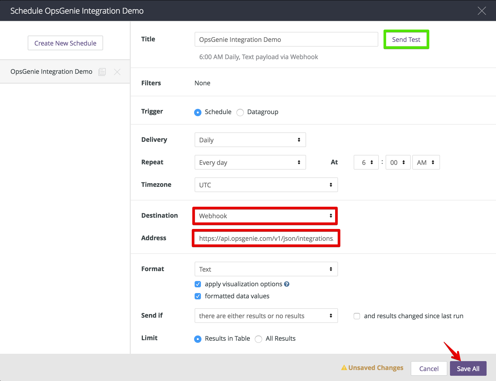Open the minutes dropdown showing 00
The width and height of the screenshot is (496, 381).
point(398,162)
